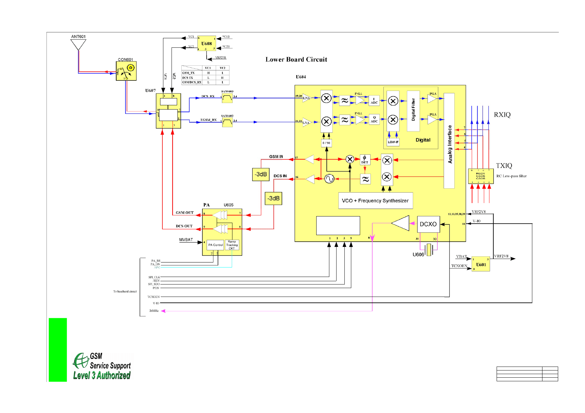Click the ANT601 antenna symbol

coord(78,44)
